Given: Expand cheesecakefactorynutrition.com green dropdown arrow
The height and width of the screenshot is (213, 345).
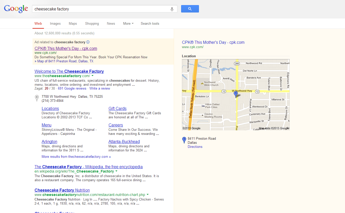Looking at the screenshot, I should tap(148, 195).
